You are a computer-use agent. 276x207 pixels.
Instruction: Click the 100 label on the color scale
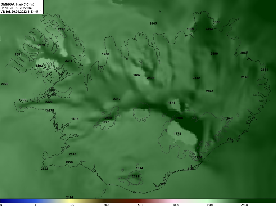(71, 205)
